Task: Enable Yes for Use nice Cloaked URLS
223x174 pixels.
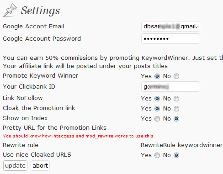Action: coord(157,155)
